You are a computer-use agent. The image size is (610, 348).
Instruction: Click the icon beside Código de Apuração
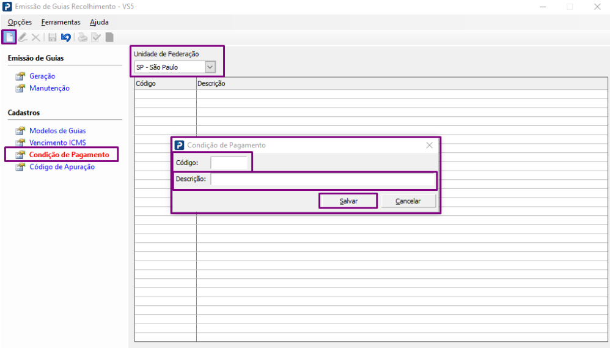[20, 167]
